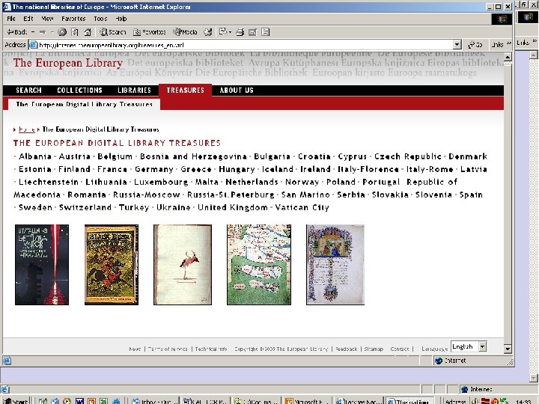This screenshot has width=539, height=404.
Task: Open the Help menu
Action: pyautogui.click(x=121, y=19)
